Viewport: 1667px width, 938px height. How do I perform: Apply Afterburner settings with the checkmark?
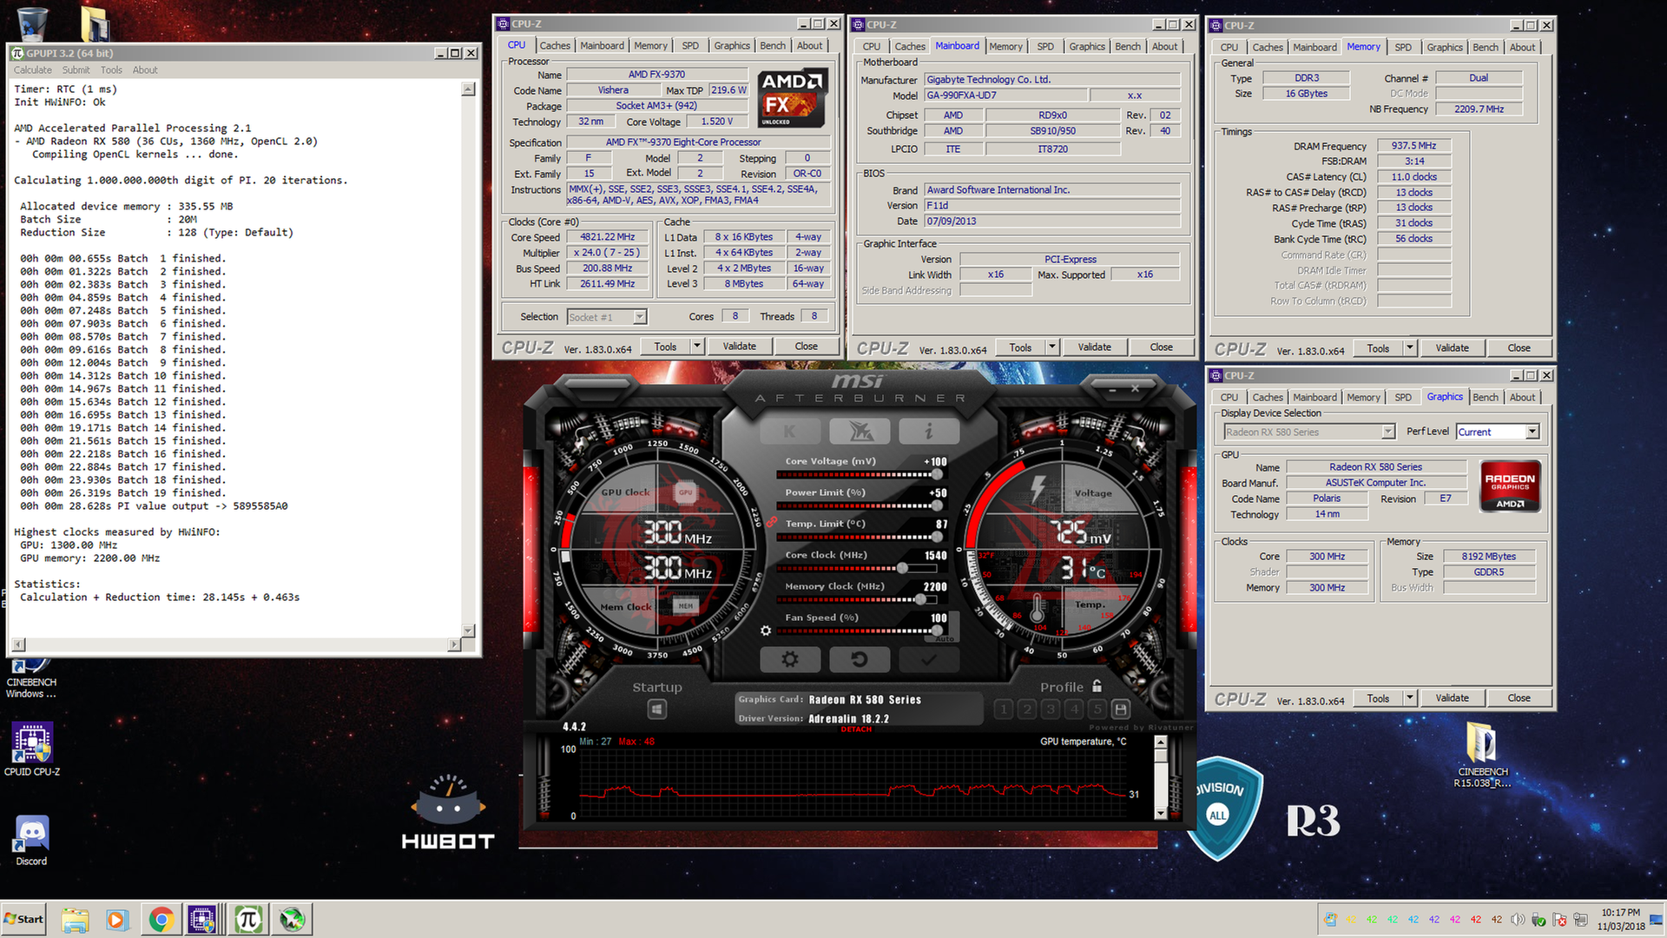pos(928,659)
